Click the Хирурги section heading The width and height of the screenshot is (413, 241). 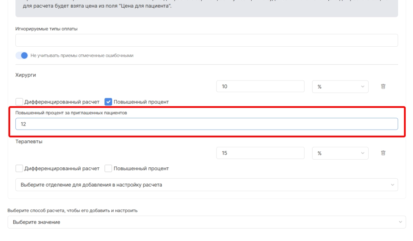(x=26, y=75)
